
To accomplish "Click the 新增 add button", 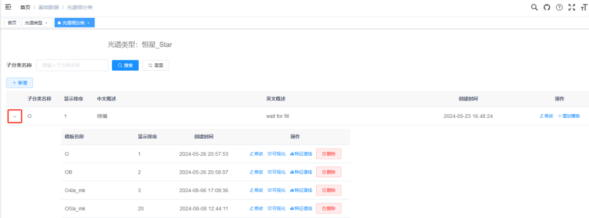I will click(x=20, y=83).
